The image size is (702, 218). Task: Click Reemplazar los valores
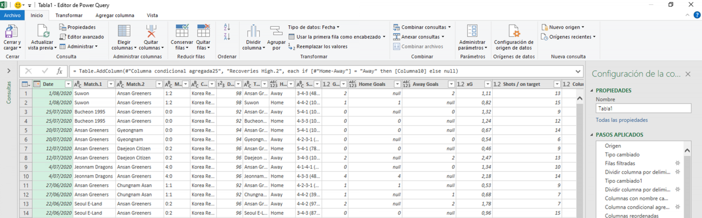318,47
